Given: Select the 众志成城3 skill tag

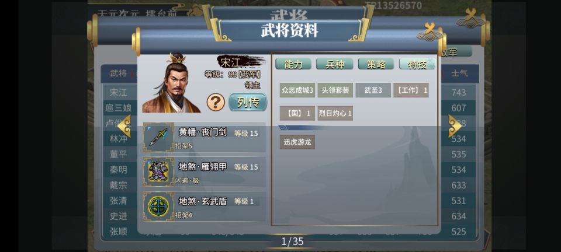Looking at the screenshot, I should click(297, 90).
